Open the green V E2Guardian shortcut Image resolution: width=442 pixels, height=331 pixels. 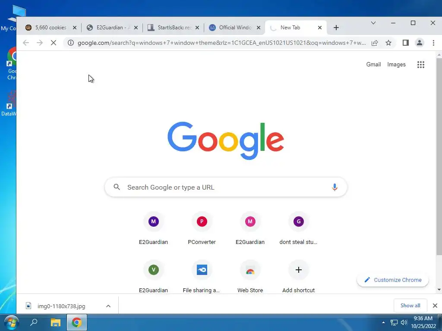153,277
